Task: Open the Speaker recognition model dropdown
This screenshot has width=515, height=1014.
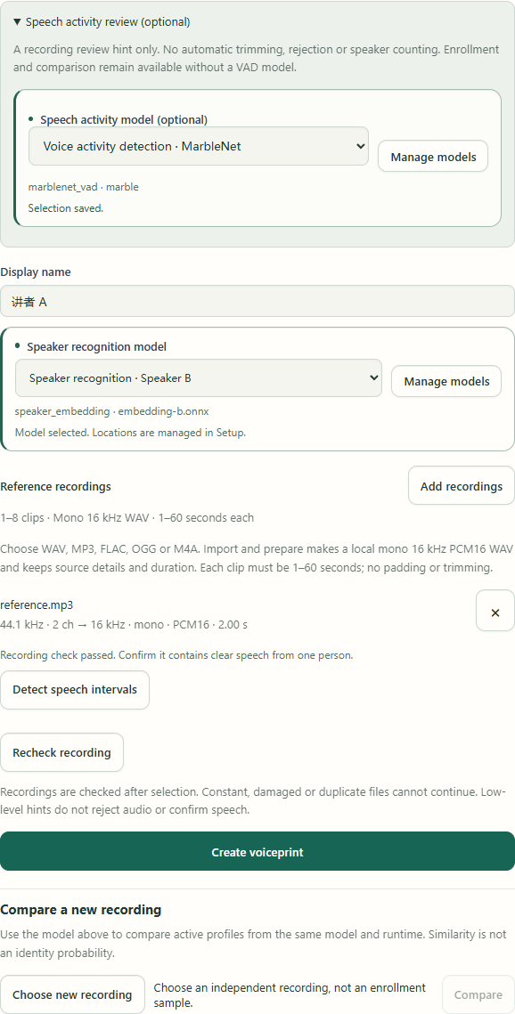Action: coord(199,377)
